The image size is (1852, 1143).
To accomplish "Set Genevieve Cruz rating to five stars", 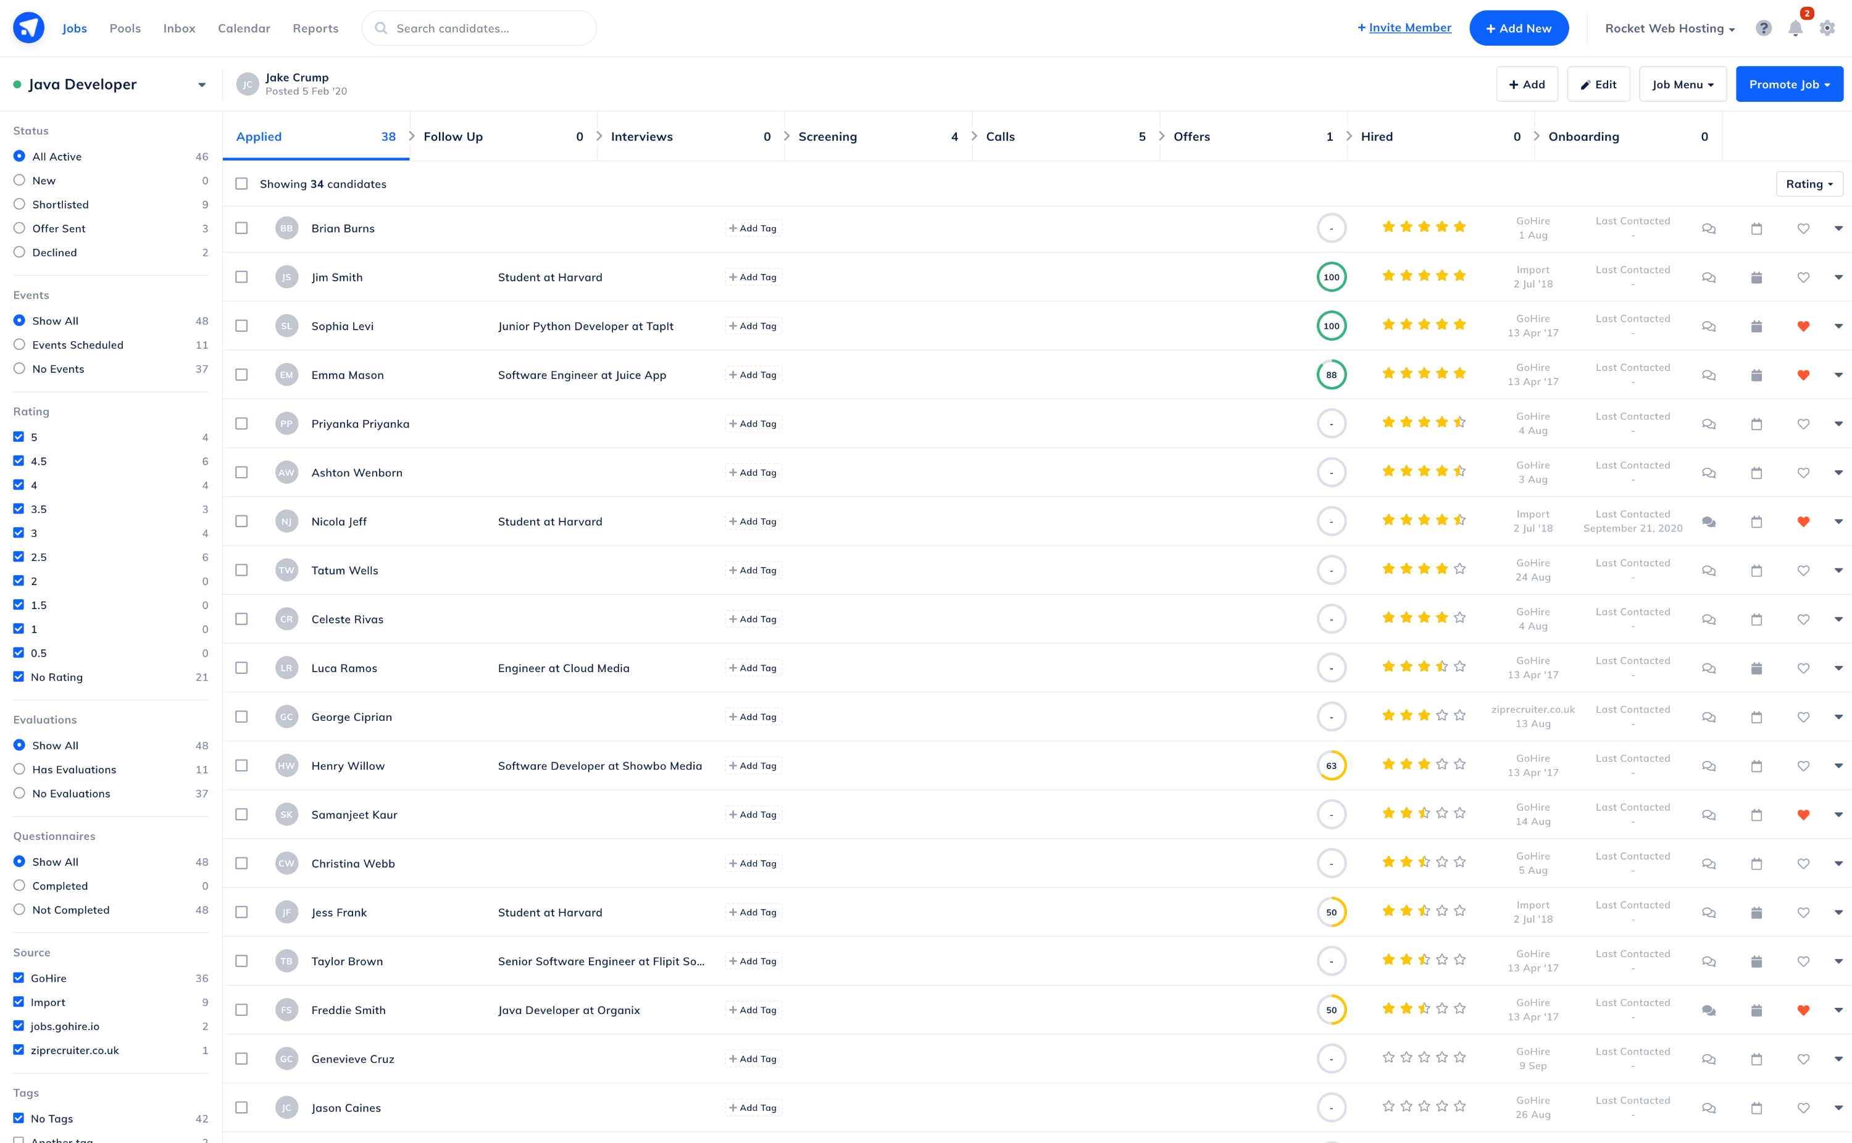I will tap(1459, 1057).
